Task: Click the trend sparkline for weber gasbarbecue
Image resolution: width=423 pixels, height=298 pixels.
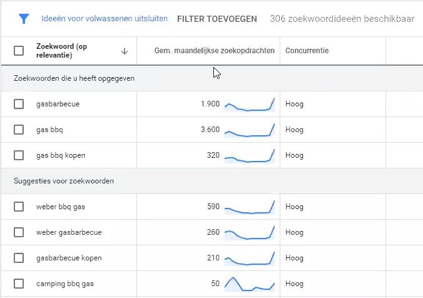Action: click(x=250, y=232)
